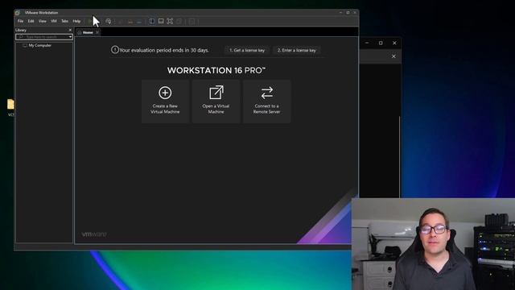This screenshot has width=515, height=290.
Task: Click the console view toolbar icon
Action: click(192, 22)
